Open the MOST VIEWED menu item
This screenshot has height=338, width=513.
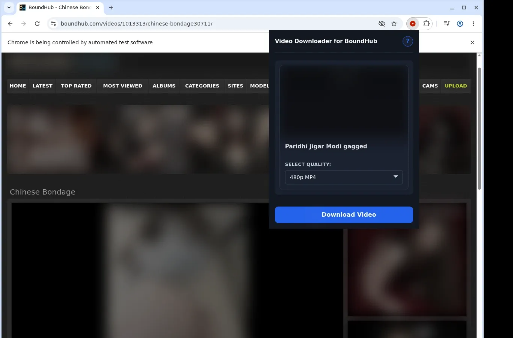tap(123, 86)
